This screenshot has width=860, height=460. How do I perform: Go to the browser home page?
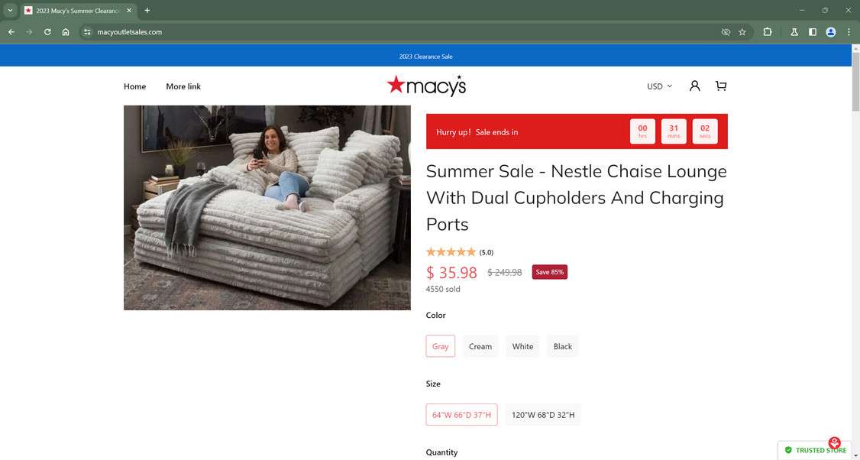pos(66,32)
